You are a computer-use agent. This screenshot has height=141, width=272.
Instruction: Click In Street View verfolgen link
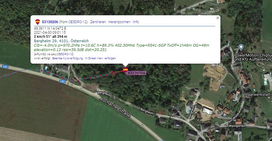point(100,58)
